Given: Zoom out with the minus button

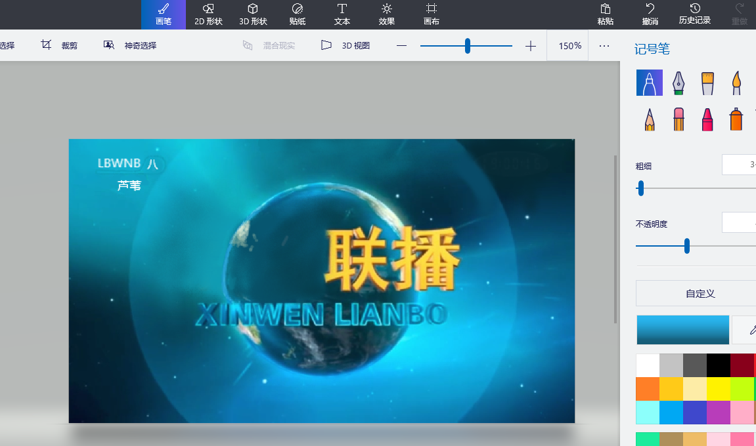Looking at the screenshot, I should tap(401, 46).
